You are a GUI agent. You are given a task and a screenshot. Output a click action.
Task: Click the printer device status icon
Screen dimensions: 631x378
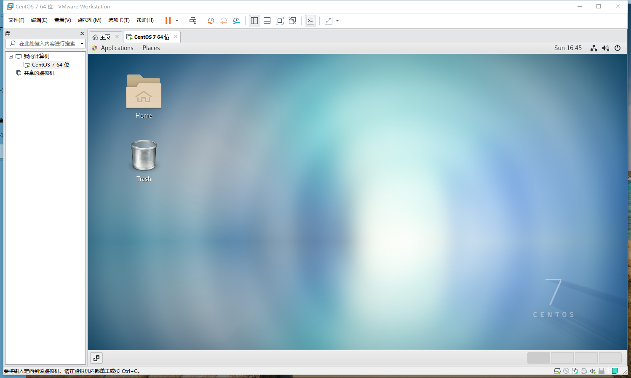pyautogui.click(x=584, y=371)
